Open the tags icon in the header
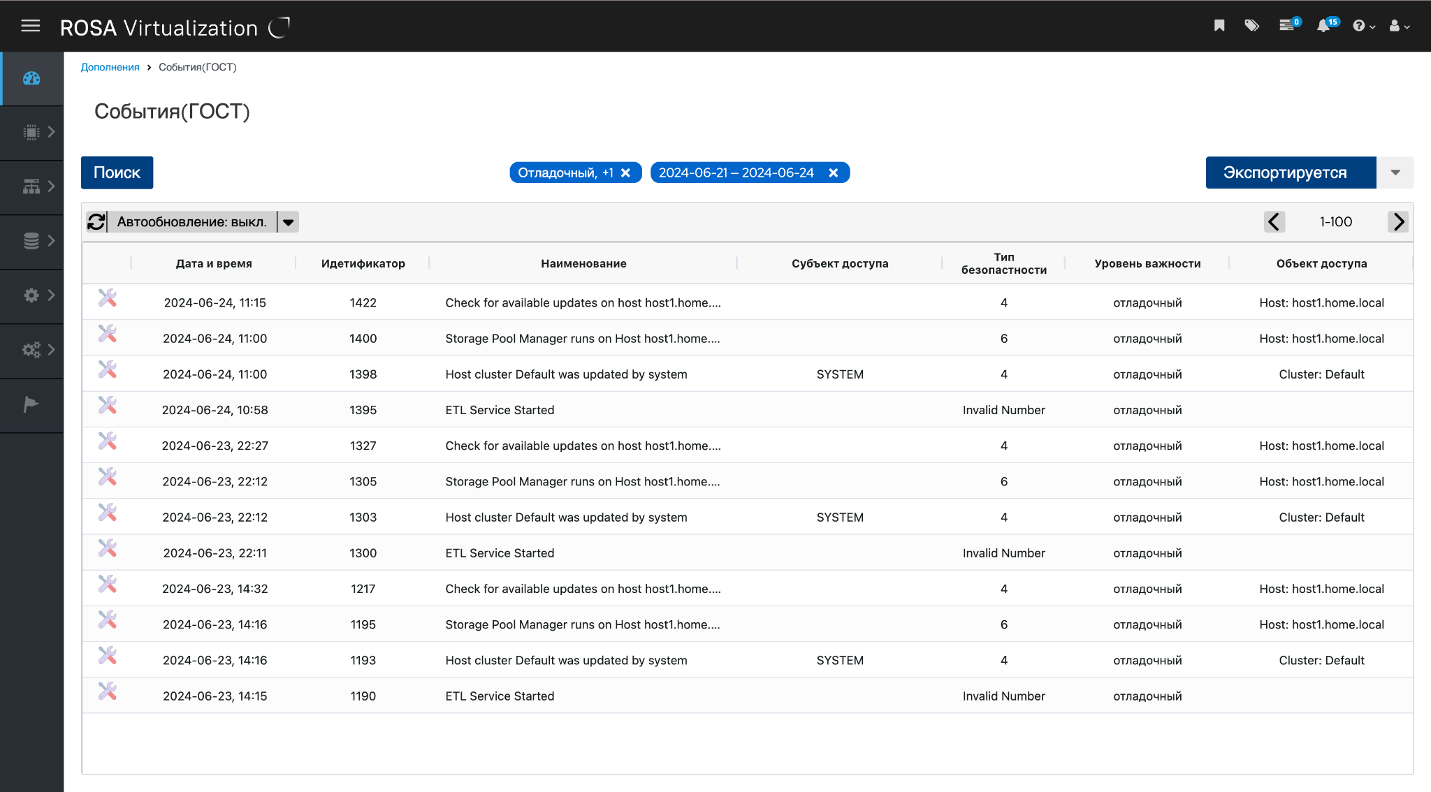 (1251, 26)
